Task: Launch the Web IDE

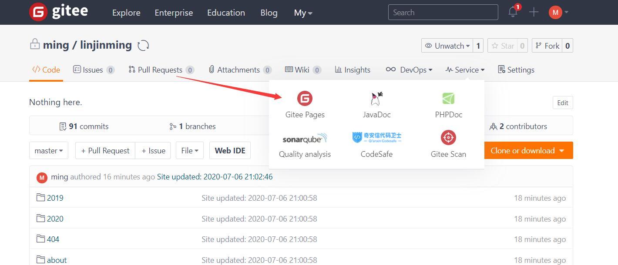Action: (x=230, y=150)
